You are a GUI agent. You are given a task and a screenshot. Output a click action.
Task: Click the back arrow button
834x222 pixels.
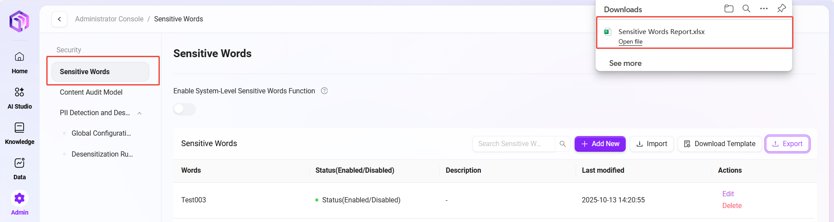59,19
